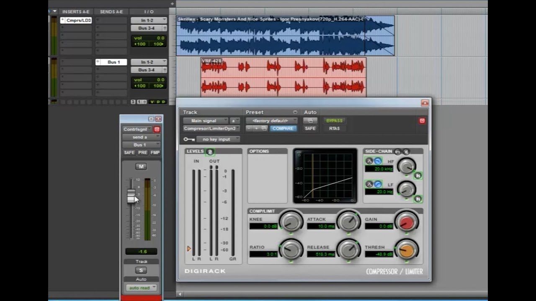536x301 pixels.
Task: Toggle the BYPASS button in the compressor
Action: 334,121
